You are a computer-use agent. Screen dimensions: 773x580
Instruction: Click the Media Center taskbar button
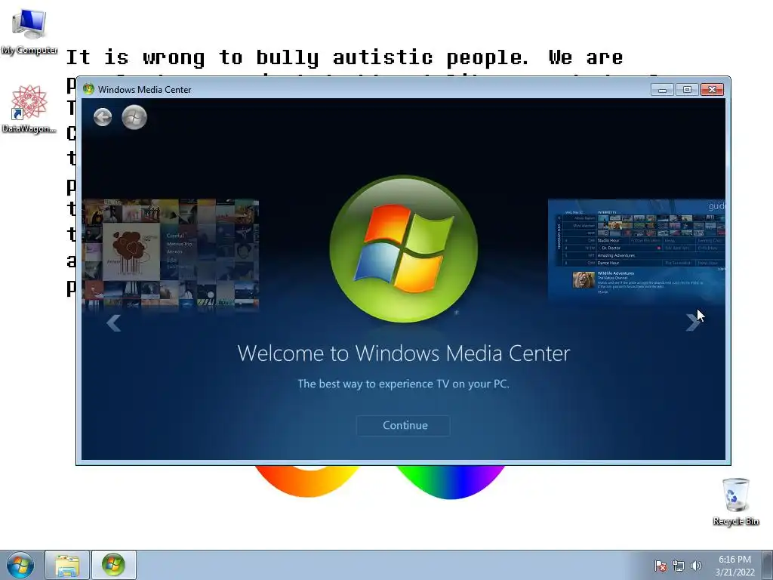point(113,565)
